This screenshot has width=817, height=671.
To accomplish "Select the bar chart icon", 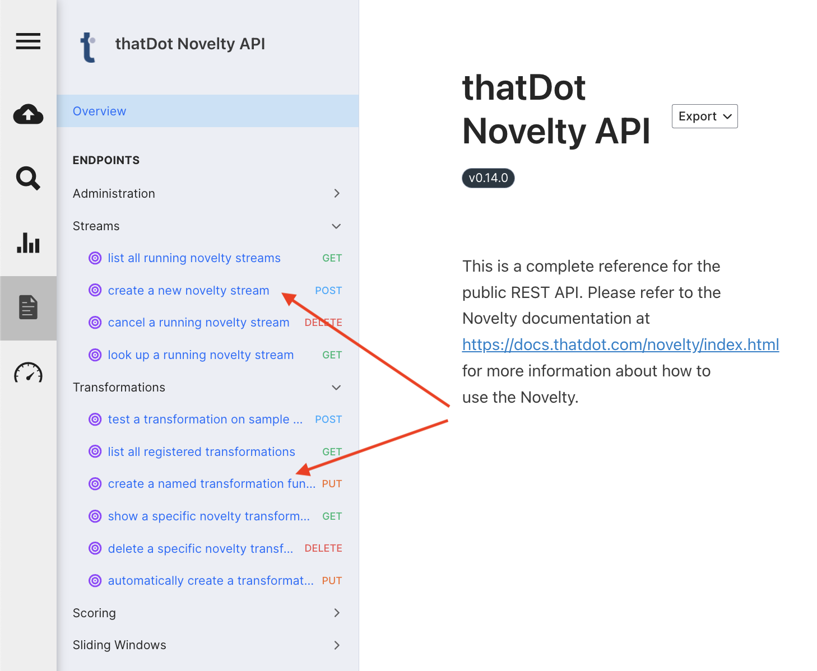I will [x=28, y=243].
